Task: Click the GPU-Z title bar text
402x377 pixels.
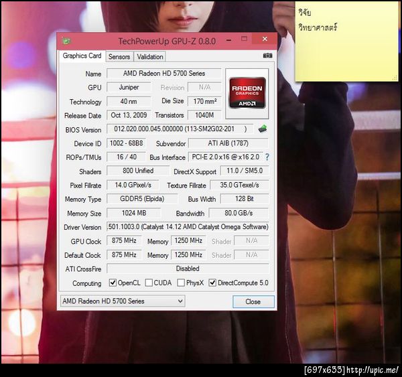Action: tap(167, 41)
